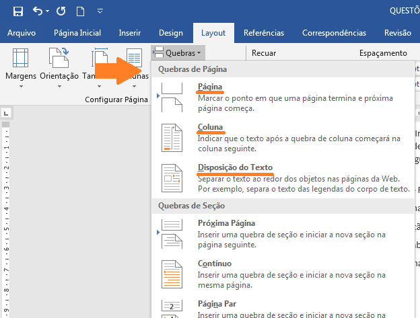Click the New document icon
420x318 pixels.
pos(80,11)
